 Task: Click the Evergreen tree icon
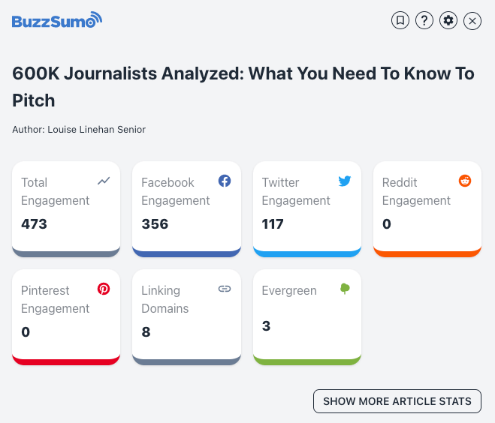tap(345, 289)
